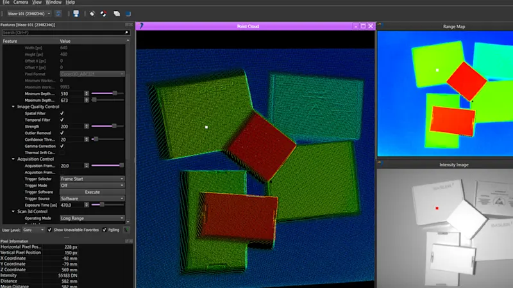Screen dimensions: 513x288
Task: Click the blue square stop toolbar icon
Action: point(128,13)
